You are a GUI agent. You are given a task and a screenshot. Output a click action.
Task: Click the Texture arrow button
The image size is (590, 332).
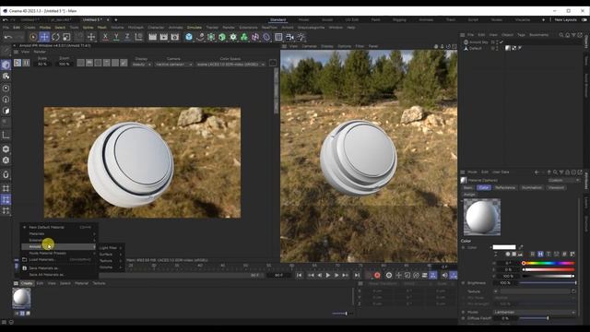(x=496, y=291)
